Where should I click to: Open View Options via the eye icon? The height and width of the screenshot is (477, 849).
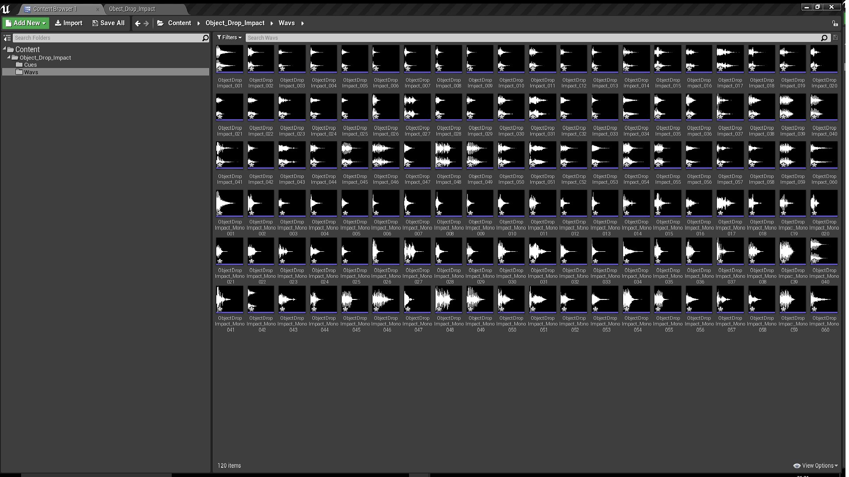pos(796,466)
